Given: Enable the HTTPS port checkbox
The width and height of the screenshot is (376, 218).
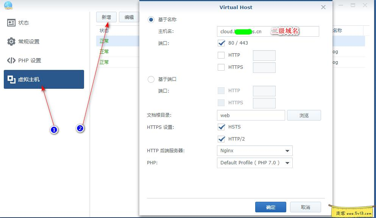Looking at the screenshot, I should coord(222,67).
